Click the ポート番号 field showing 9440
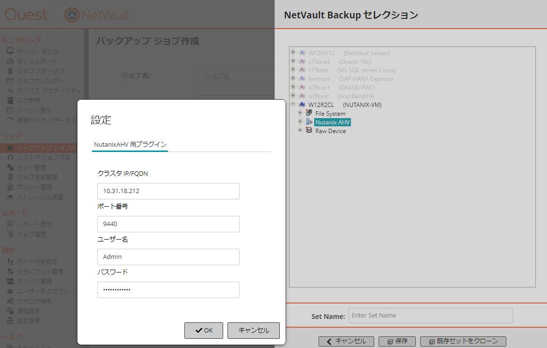 [168, 224]
